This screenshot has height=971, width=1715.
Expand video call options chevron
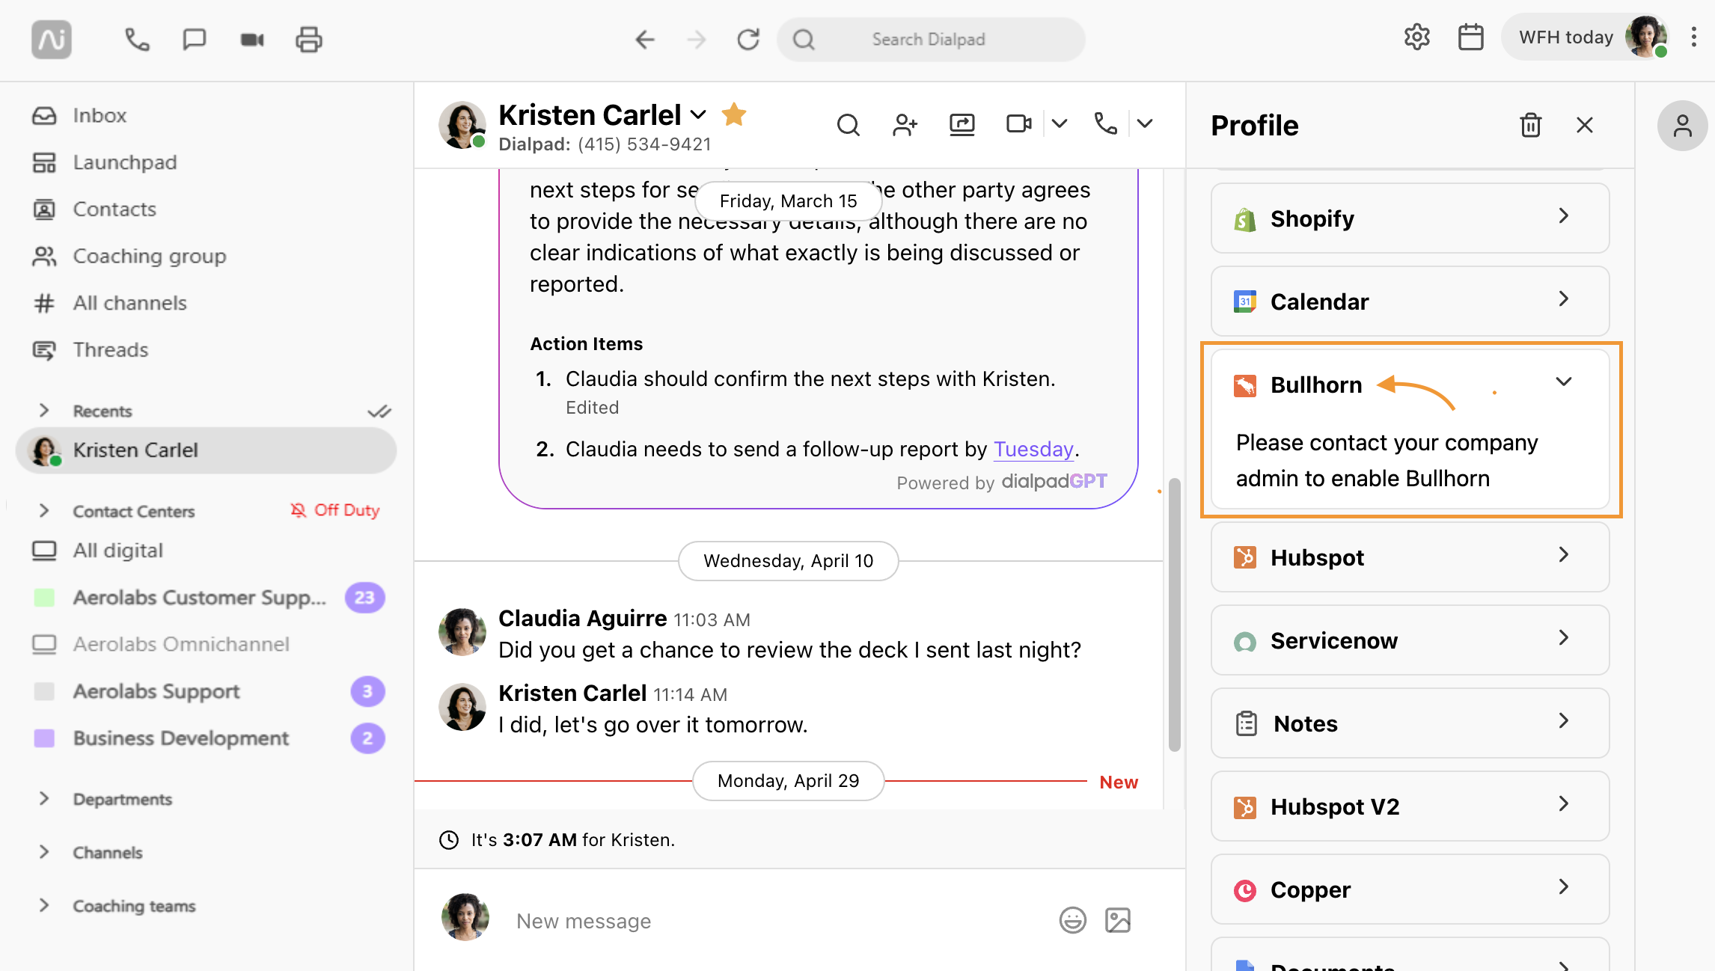(x=1059, y=123)
